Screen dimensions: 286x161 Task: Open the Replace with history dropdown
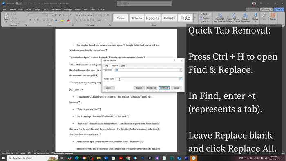[181, 79]
